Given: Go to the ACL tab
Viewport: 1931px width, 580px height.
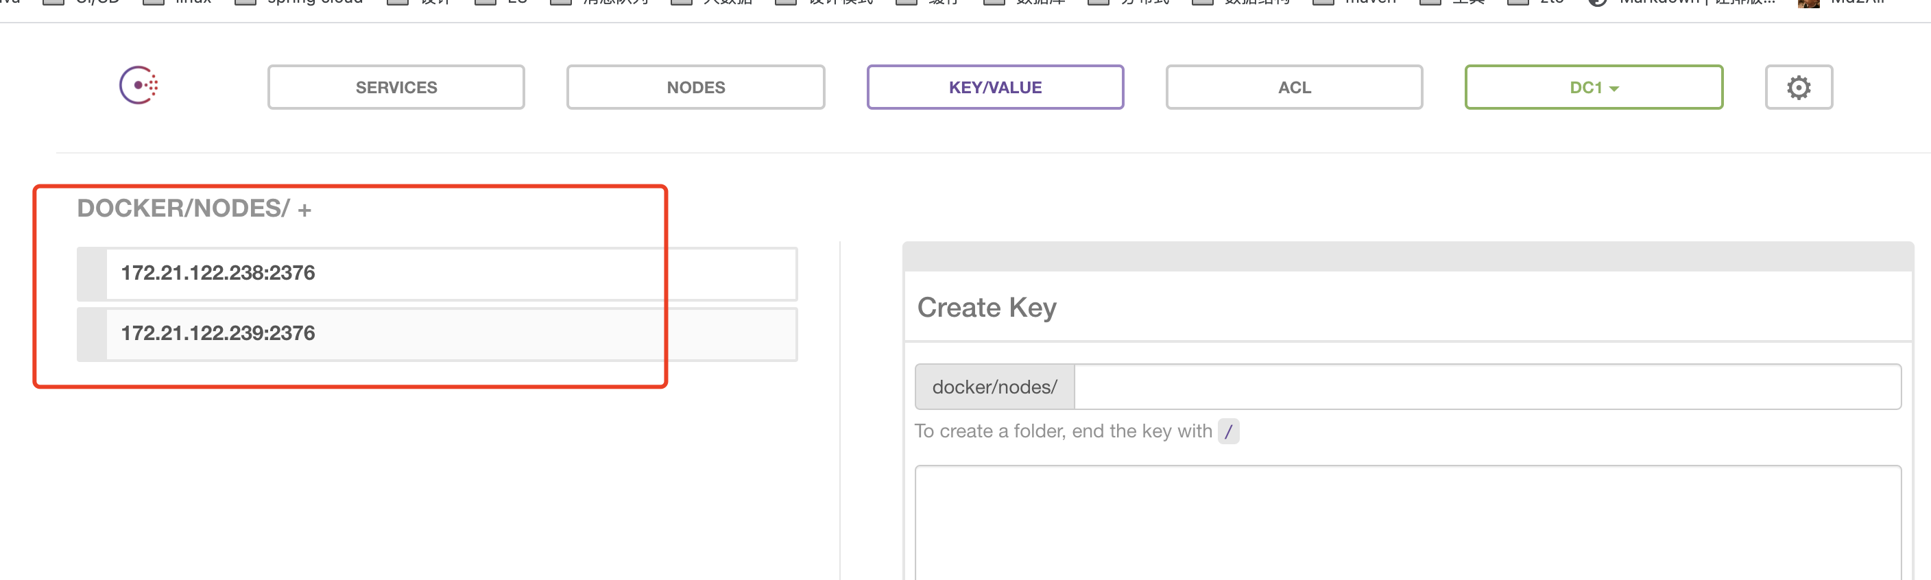Looking at the screenshot, I should coord(1294,88).
